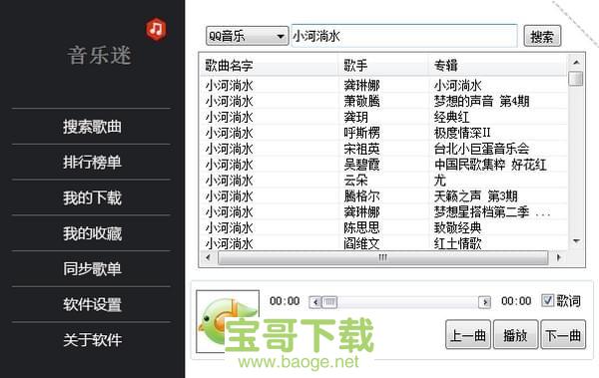Select the song row by 陈思思
Image resolution: width=599 pixels, height=378 pixels.
pyautogui.click(x=383, y=228)
